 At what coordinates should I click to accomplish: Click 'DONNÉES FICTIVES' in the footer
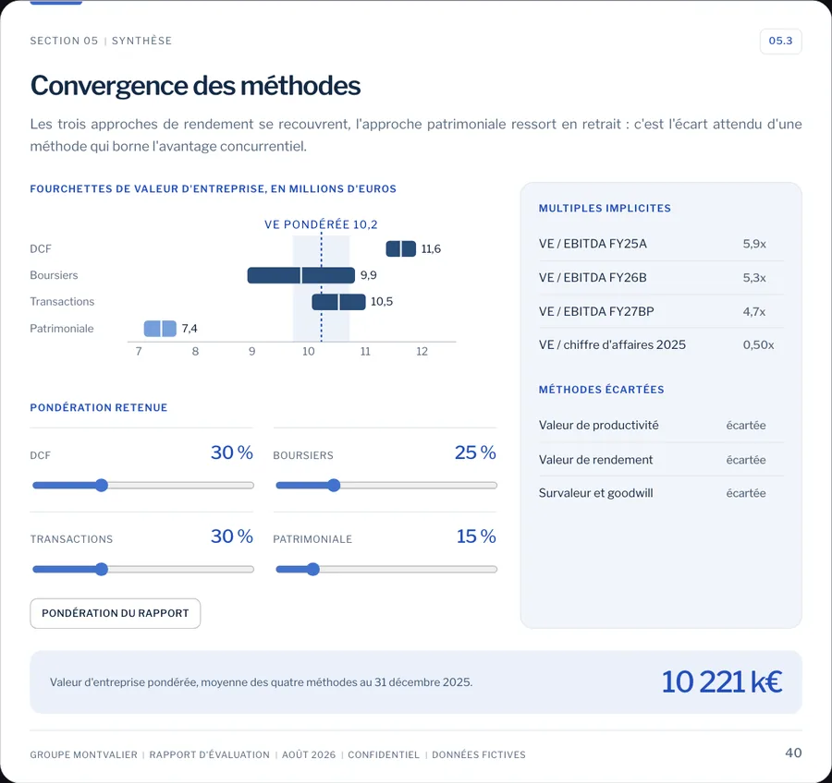[x=479, y=754]
